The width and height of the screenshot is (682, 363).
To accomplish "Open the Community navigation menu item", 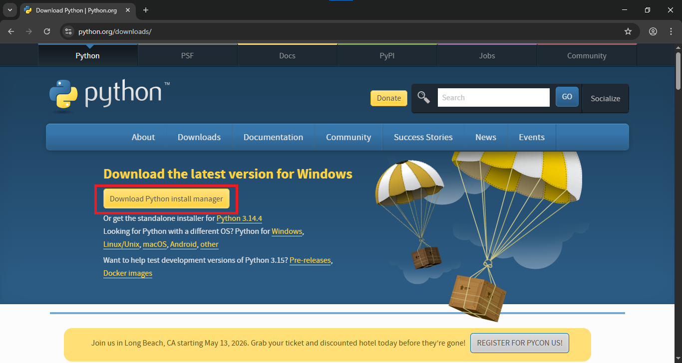I will pos(348,137).
